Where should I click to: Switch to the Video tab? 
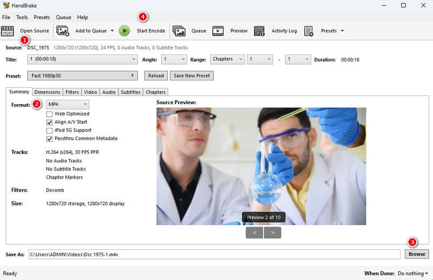pos(90,92)
